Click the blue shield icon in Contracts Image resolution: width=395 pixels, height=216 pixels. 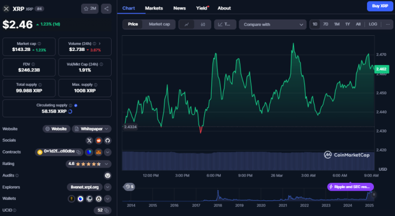coord(89,152)
